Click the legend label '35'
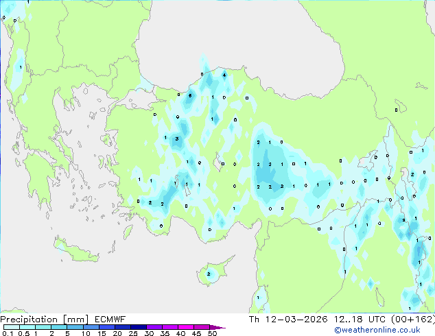Image resolution: width=435 pixels, height=336 pixels. pyautogui.click(x=165, y=333)
